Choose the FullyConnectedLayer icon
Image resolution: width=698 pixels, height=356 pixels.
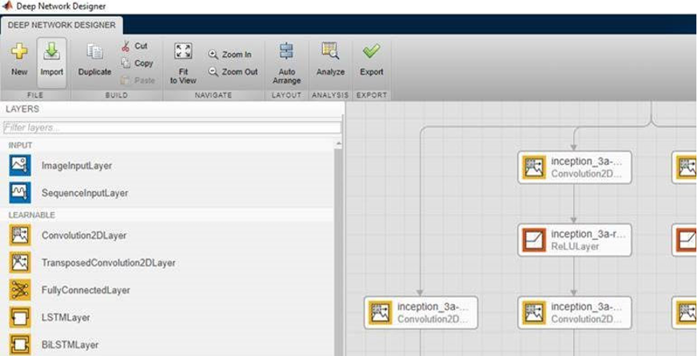coord(20,290)
